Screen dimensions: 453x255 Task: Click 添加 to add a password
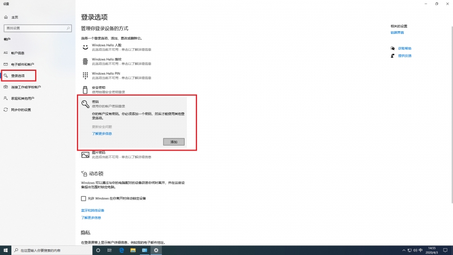(x=174, y=142)
